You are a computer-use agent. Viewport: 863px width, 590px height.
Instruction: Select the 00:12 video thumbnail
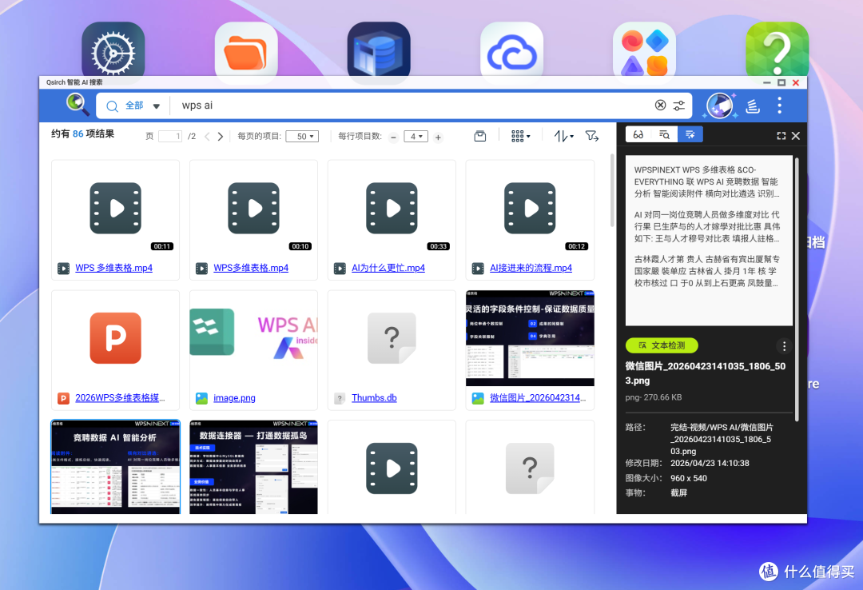(530, 209)
